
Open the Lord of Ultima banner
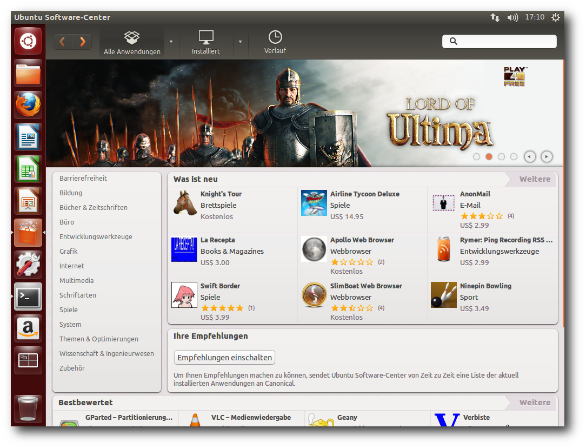(304, 113)
